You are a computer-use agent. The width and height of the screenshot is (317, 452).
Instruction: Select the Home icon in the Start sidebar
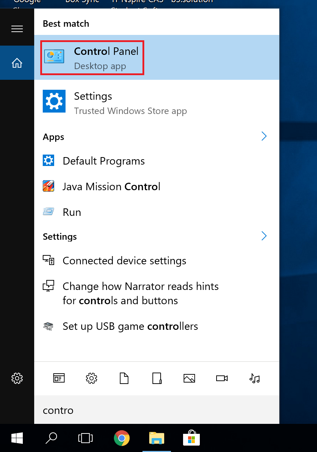click(17, 63)
